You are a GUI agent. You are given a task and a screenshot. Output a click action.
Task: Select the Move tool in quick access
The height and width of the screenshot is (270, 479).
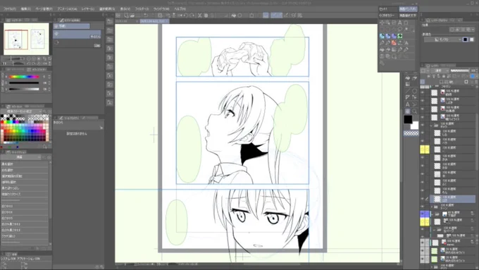(x=382, y=23)
